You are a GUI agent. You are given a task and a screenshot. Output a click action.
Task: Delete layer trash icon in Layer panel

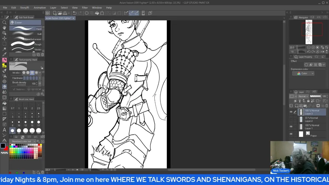(327, 106)
